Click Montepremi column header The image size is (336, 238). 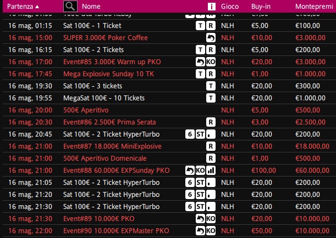pos(313,7)
